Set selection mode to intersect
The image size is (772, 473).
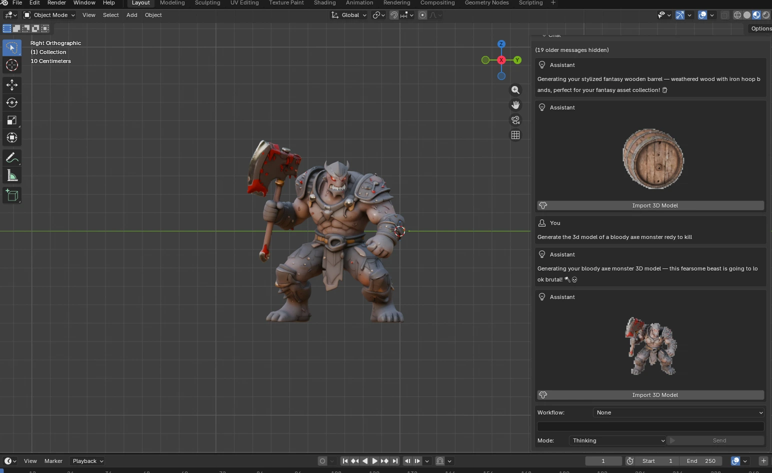click(x=45, y=28)
